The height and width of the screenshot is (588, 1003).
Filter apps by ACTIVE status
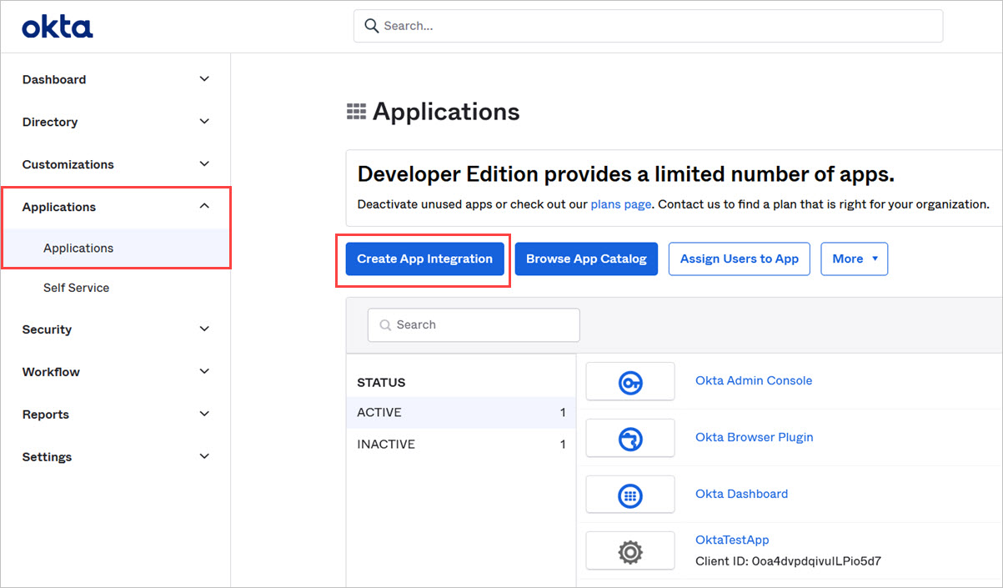(379, 412)
